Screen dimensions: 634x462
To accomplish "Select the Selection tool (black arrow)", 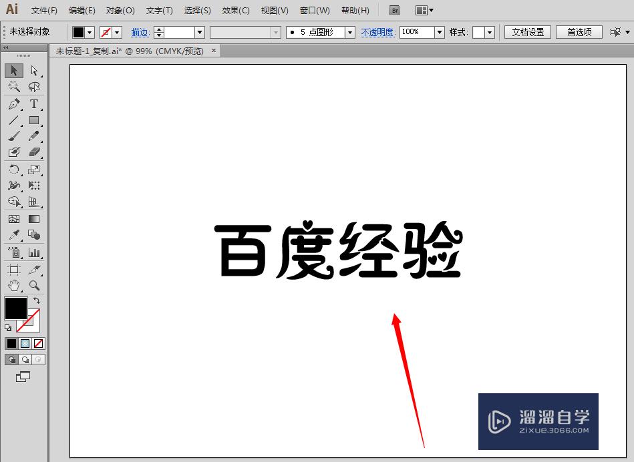I will tap(14, 71).
